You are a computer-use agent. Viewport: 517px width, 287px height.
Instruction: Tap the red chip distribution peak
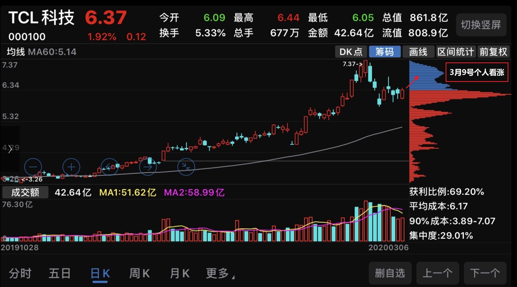click(x=460, y=95)
